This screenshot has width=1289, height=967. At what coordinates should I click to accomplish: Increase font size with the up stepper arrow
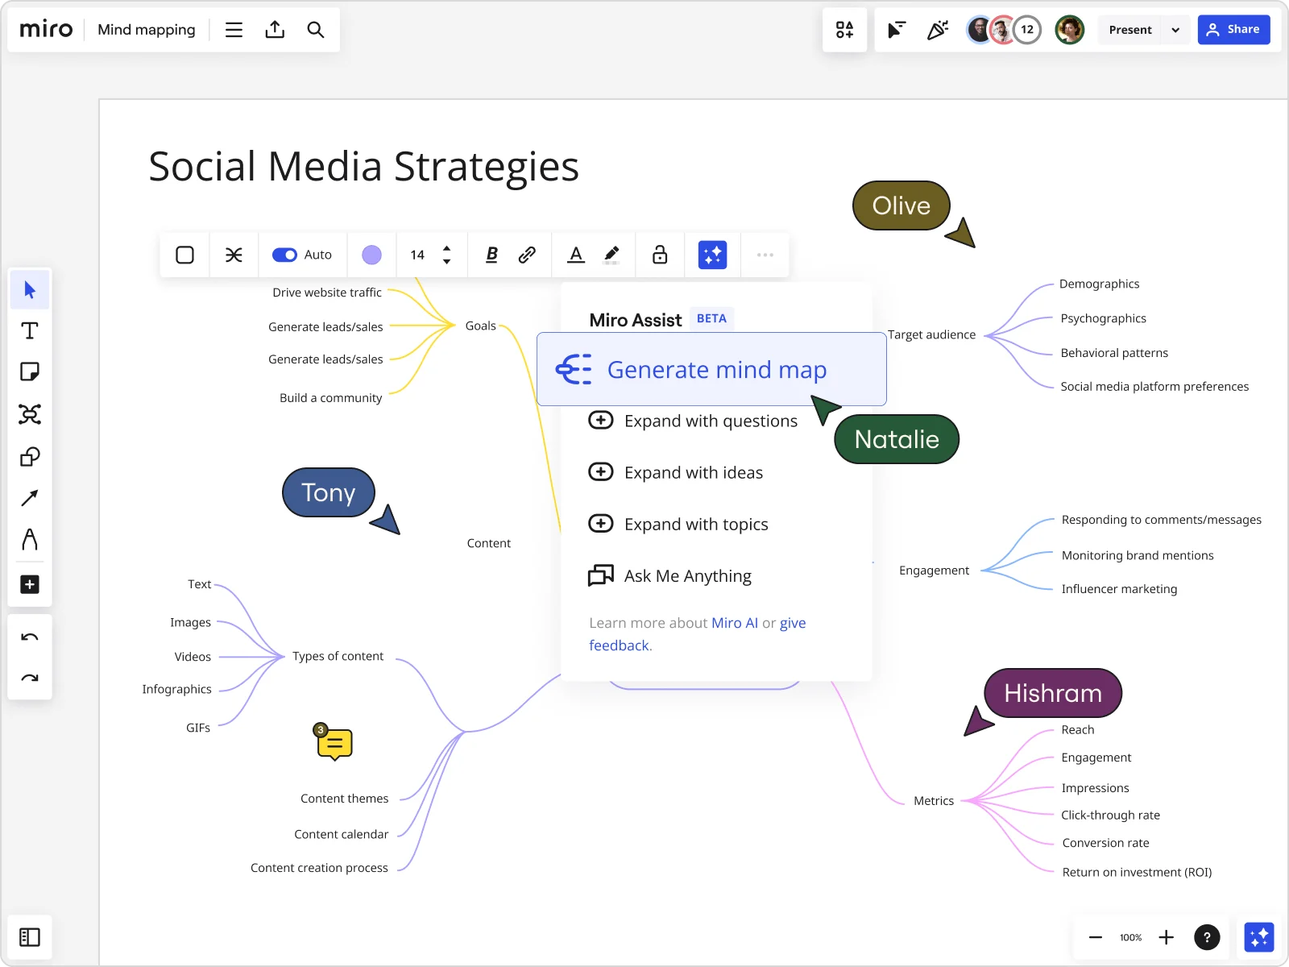(447, 248)
